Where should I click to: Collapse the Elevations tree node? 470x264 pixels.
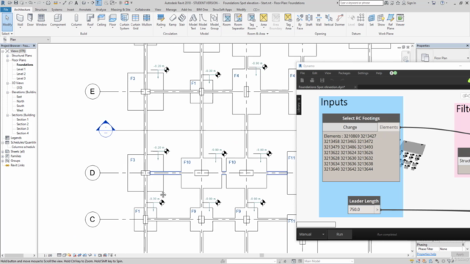tap(7, 92)
